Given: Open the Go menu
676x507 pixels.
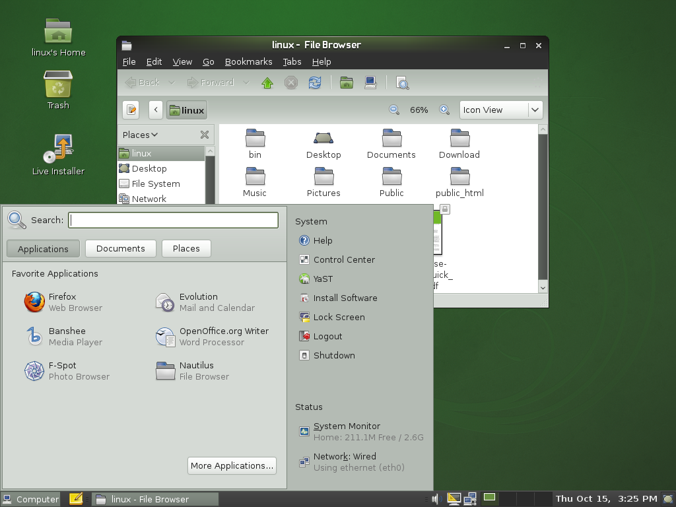Looking at the screenshot, I should pos(208,61).
